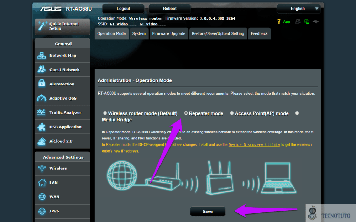Click the Wireless wifi icon

(x=42, y=168)
